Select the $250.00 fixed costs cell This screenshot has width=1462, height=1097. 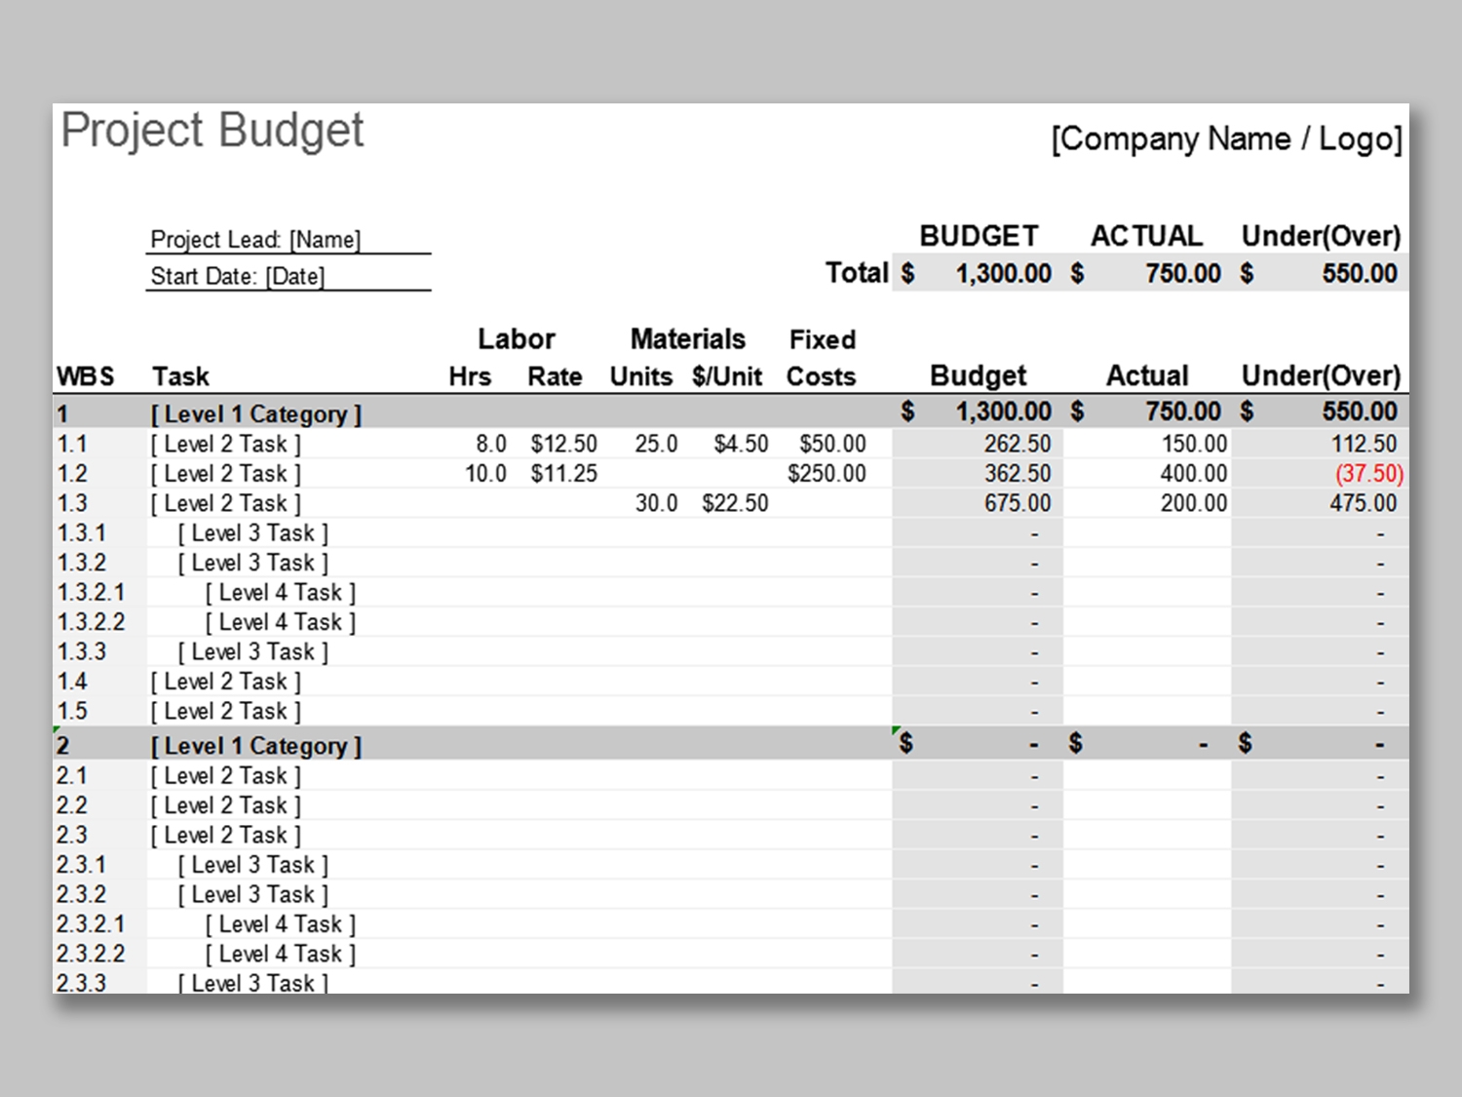(x=827, y=474)
